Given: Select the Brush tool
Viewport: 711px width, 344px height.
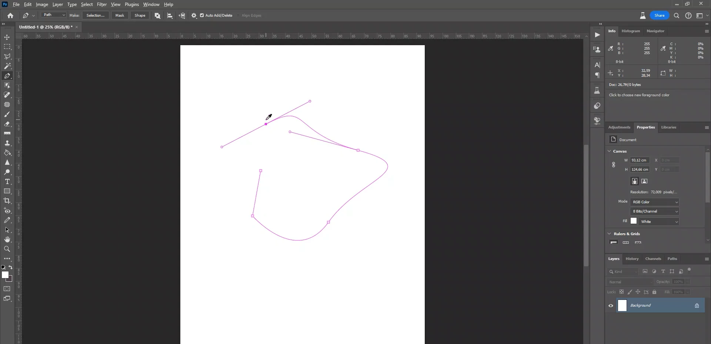Looking at the screenshot, I should pyautogui.click(x=7, y=114).
